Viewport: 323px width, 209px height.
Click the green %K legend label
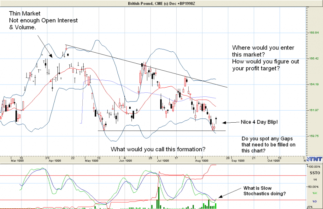coord(314,193)
